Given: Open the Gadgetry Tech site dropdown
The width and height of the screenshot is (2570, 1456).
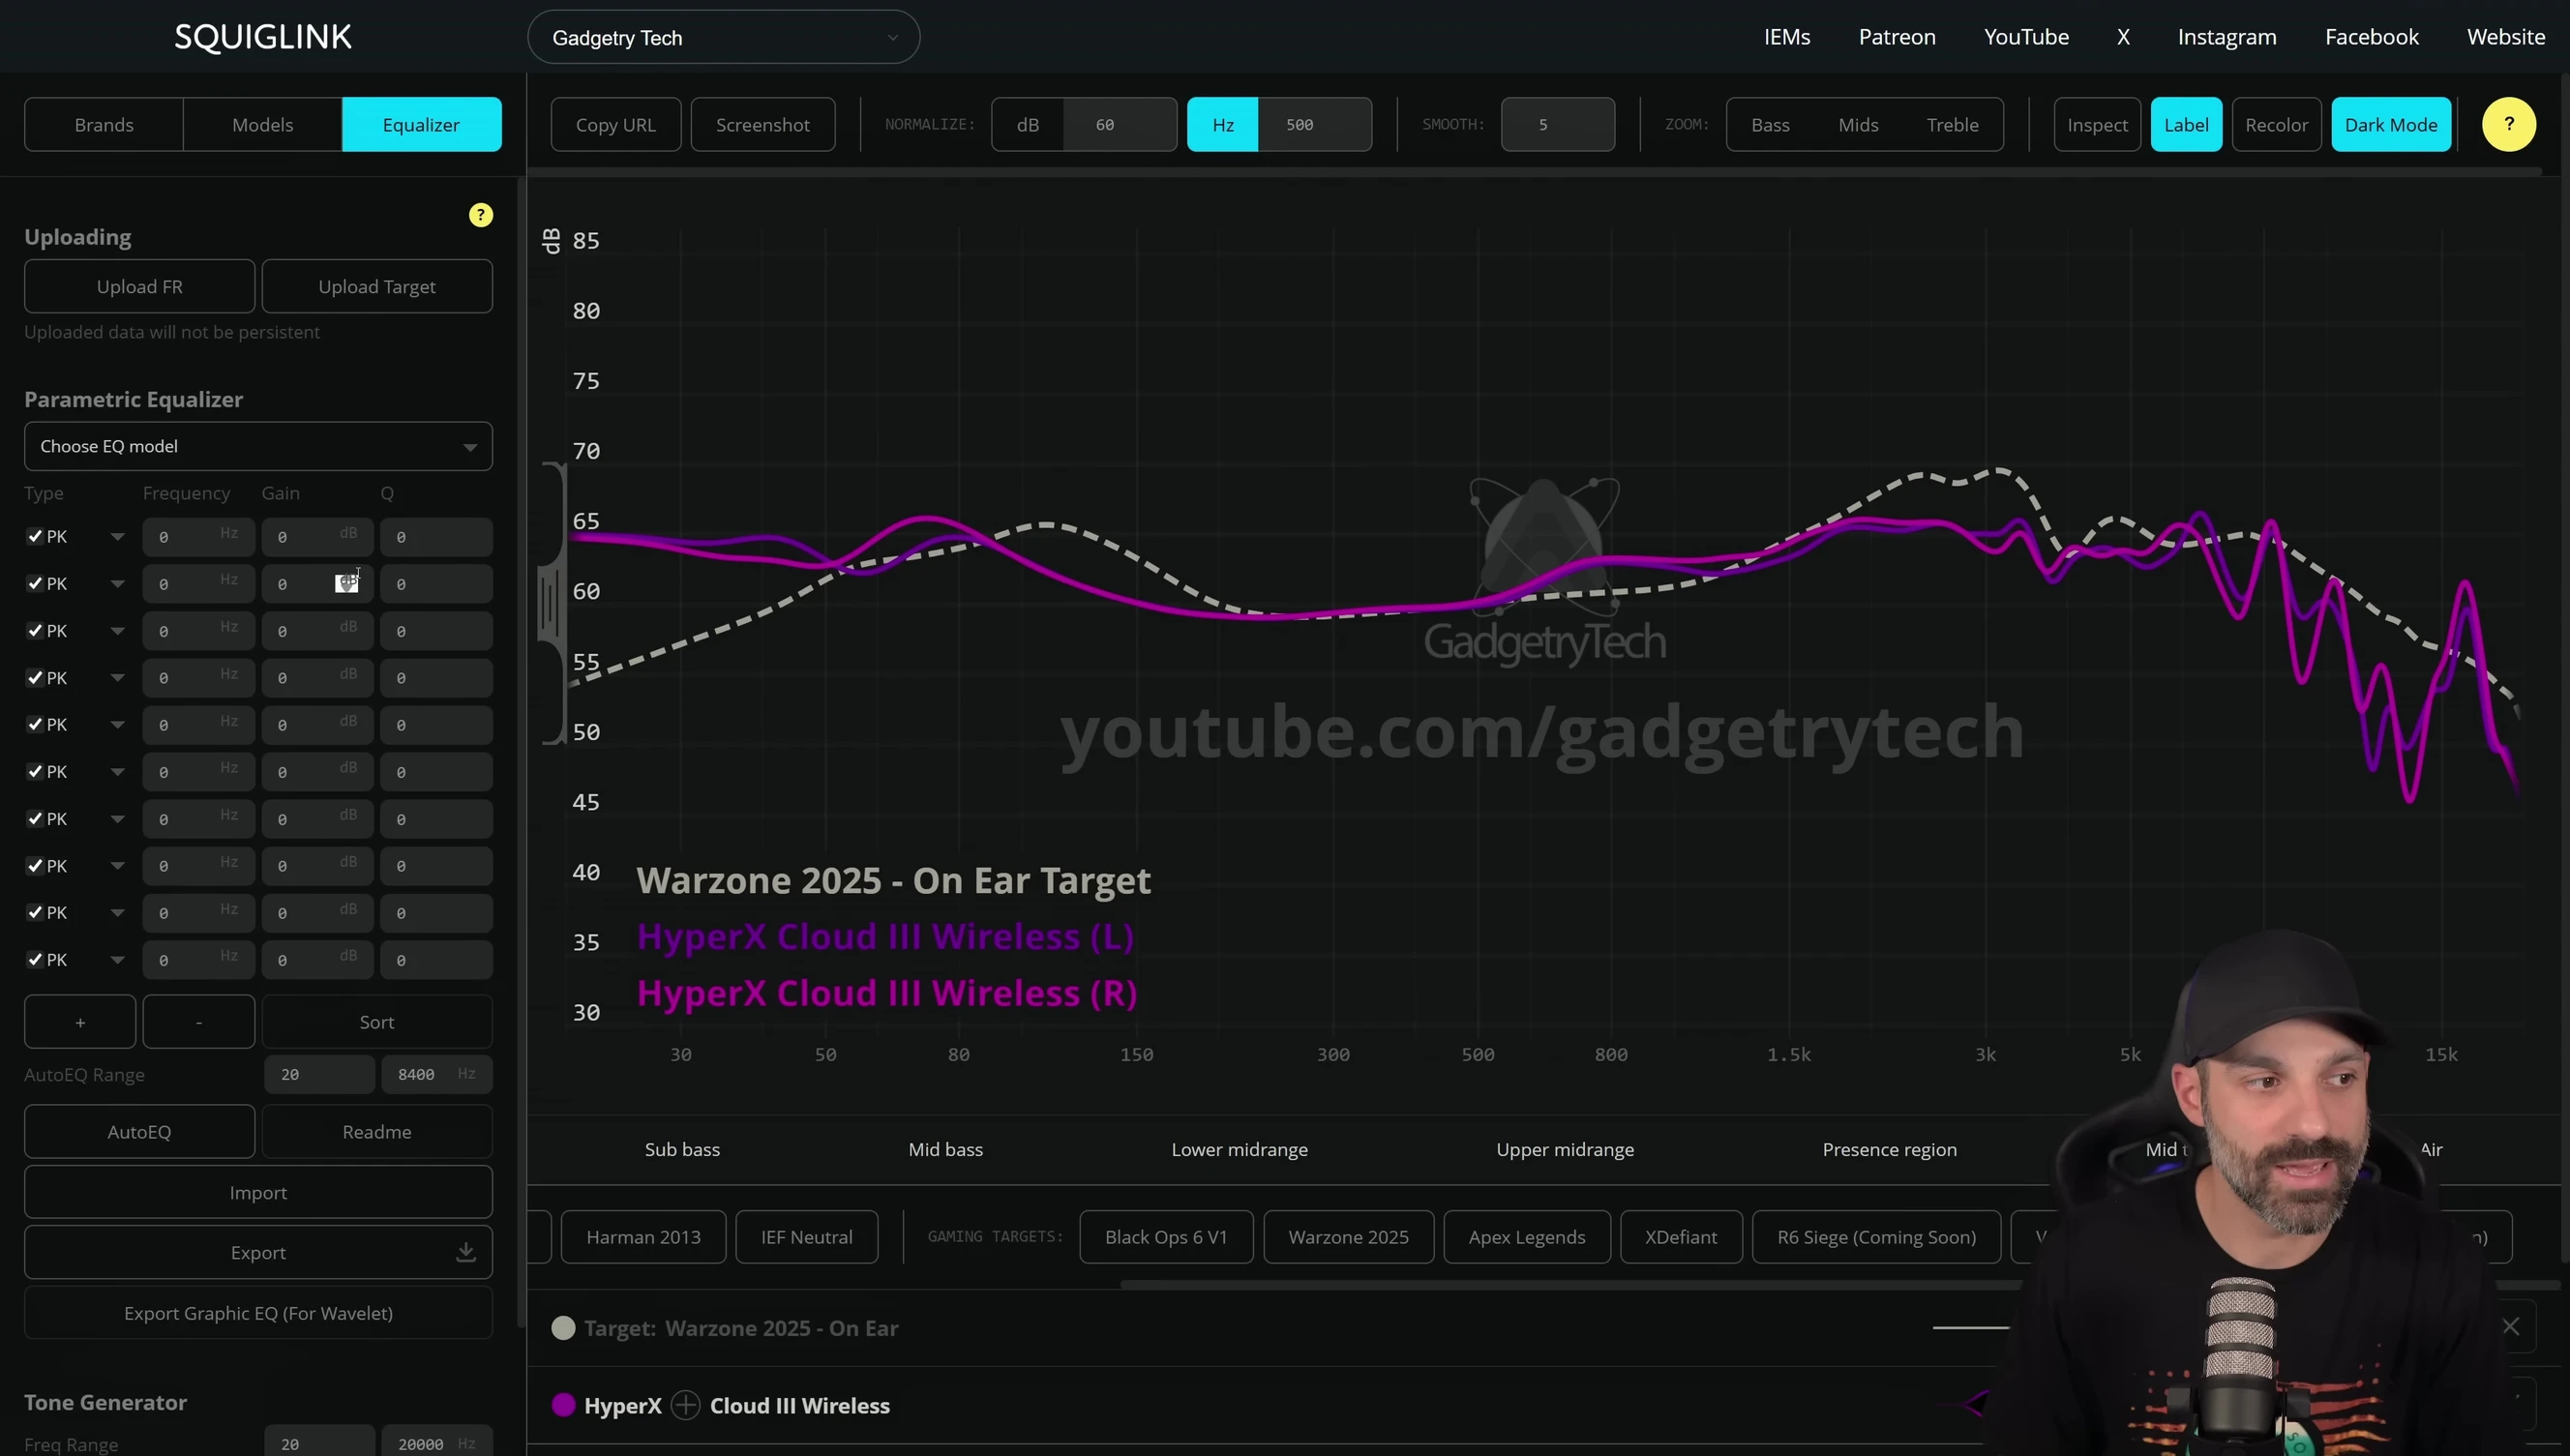Looking at the screenshot, I should click(723, 37).
